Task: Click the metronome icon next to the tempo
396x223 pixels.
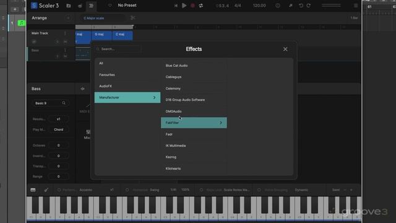Action: (278, 6)
